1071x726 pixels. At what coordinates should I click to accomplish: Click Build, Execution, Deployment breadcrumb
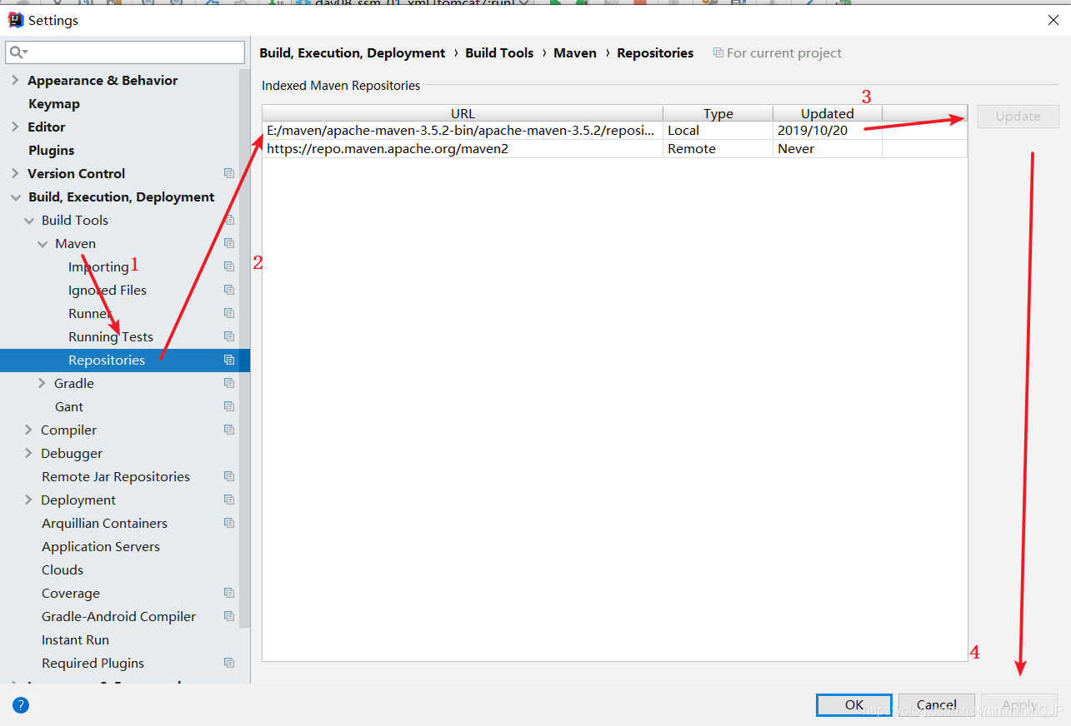(353, 52)
